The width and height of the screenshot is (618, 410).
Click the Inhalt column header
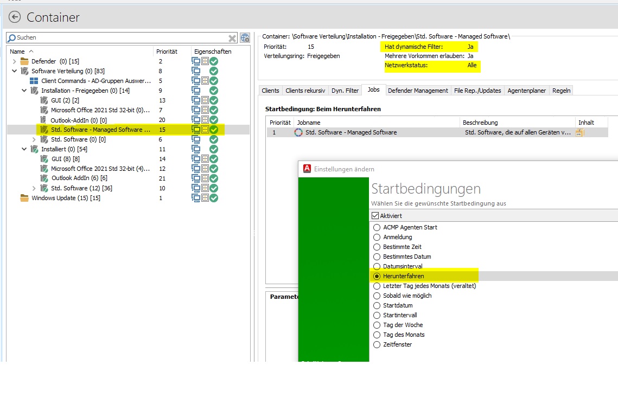(x=591, y=123)
